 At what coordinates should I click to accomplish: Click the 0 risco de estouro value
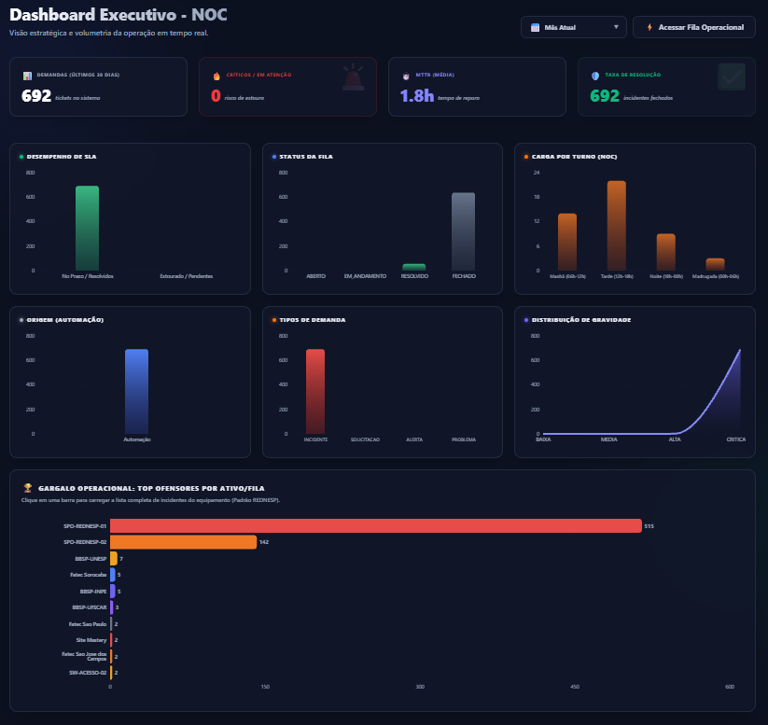tap(216, 96)
